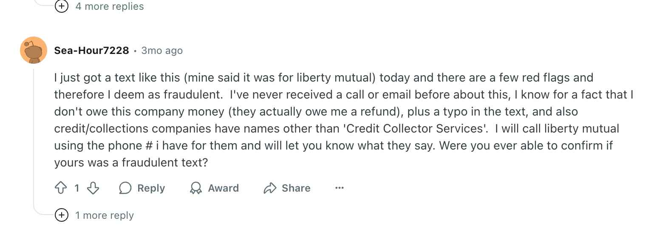Show the 1 more reply text link
Viewport: 651px width, 226px height.
point(105,215)
